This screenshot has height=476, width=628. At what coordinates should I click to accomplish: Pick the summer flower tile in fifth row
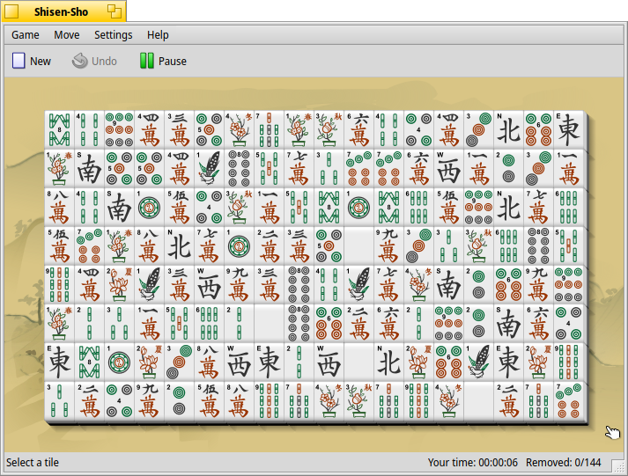[x=120, y=285]
